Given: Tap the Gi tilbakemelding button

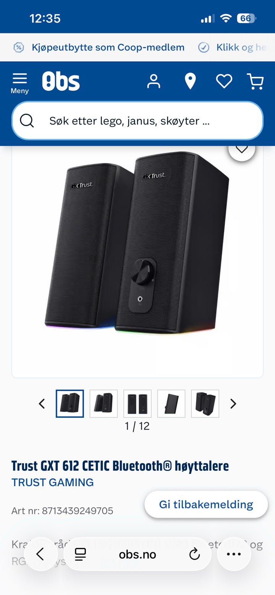Looking at the screenshot, I should (x=206, y=504).
